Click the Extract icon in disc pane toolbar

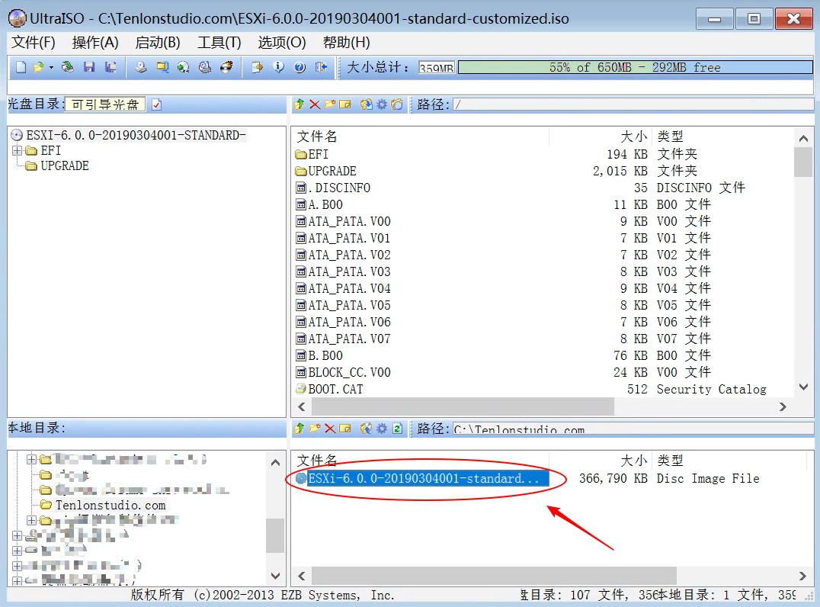pos(367,104)
